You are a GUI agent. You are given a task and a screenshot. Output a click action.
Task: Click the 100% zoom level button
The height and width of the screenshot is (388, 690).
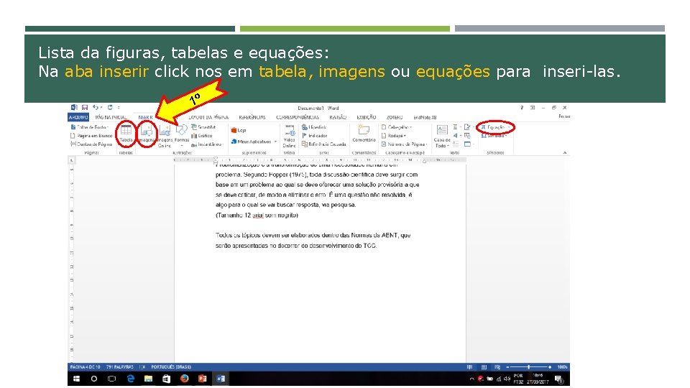coord(562,367)
